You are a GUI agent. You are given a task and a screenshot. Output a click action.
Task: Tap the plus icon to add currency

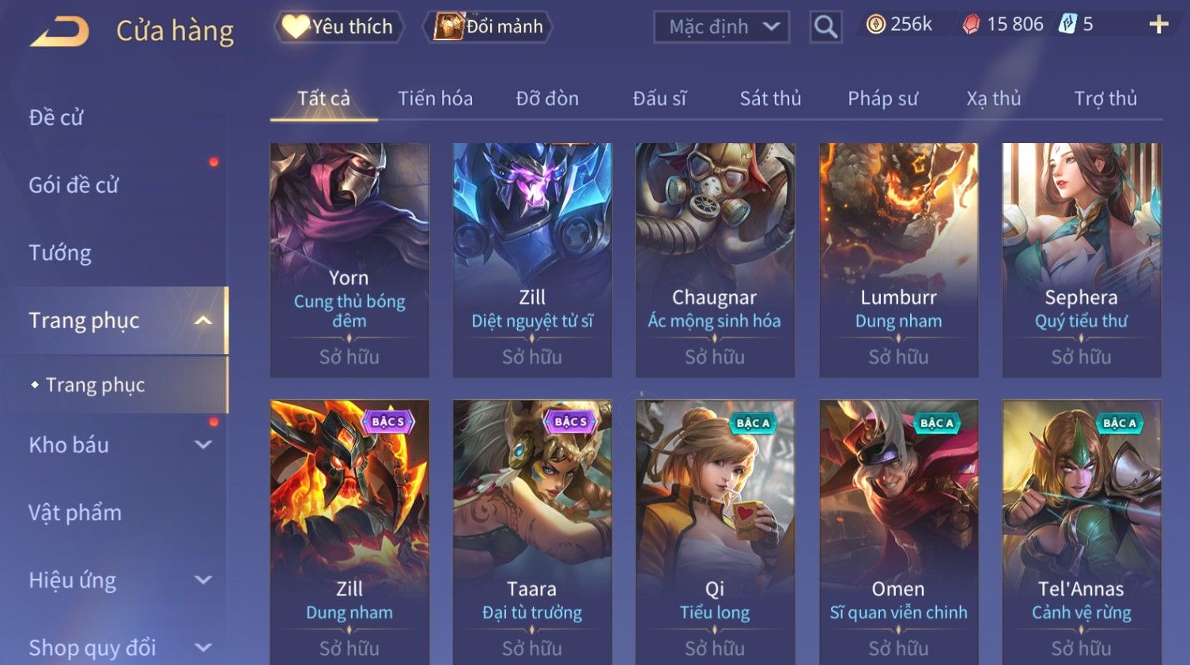[1158, 25]
